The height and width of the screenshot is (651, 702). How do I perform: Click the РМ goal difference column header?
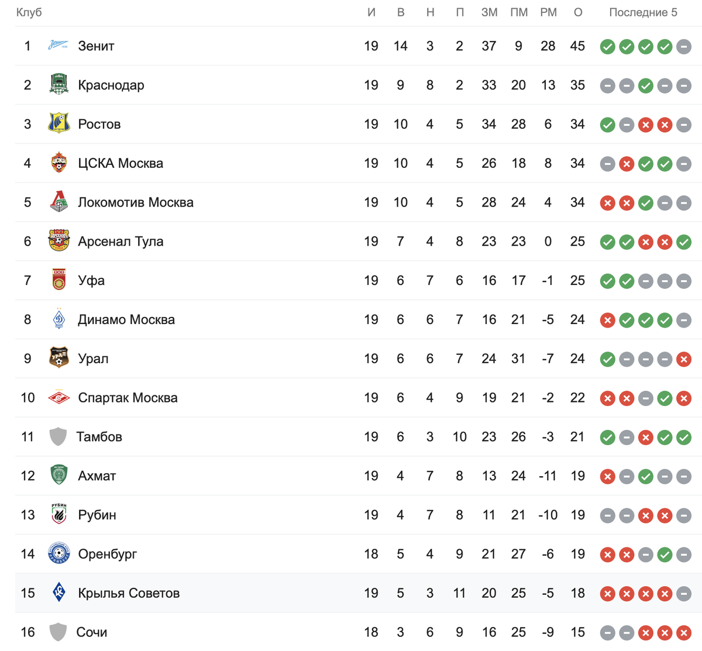coord(548,12)
